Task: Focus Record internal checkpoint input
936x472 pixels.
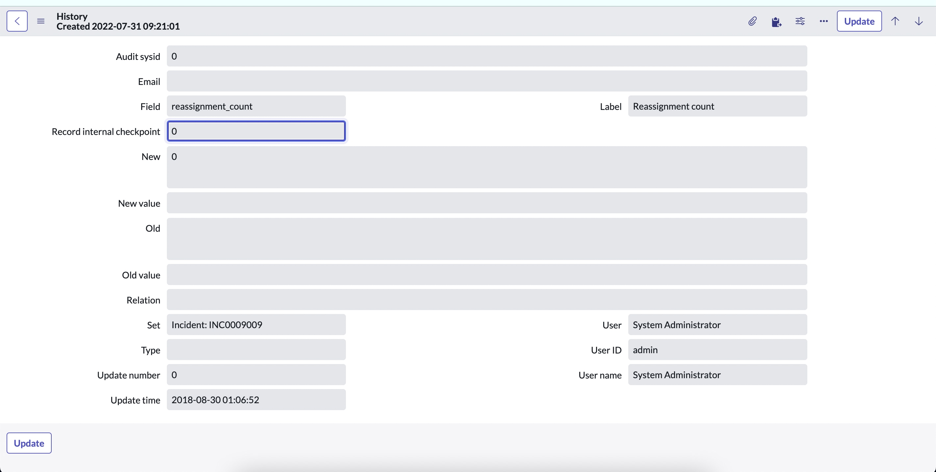Action: [x=256, y=131]
